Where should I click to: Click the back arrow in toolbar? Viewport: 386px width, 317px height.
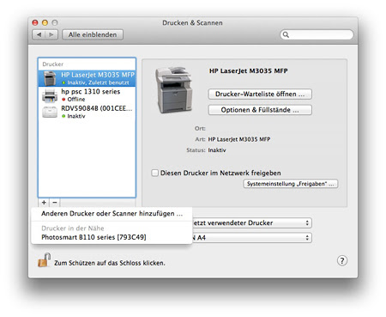tap(39, 35)
